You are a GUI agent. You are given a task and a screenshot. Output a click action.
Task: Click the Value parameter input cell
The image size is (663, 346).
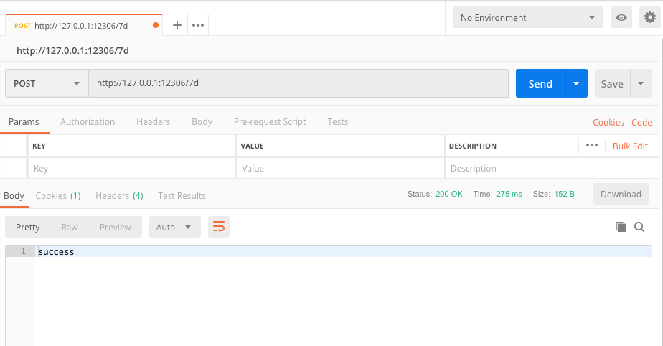coord(340,169)
